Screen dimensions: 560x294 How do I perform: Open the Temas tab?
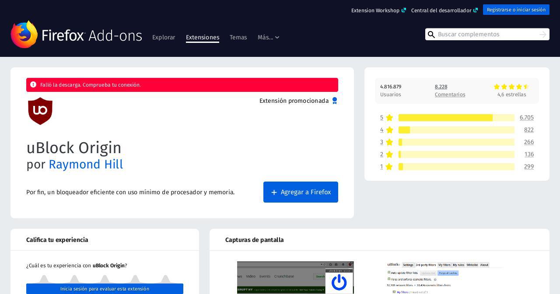coord(238,37)
